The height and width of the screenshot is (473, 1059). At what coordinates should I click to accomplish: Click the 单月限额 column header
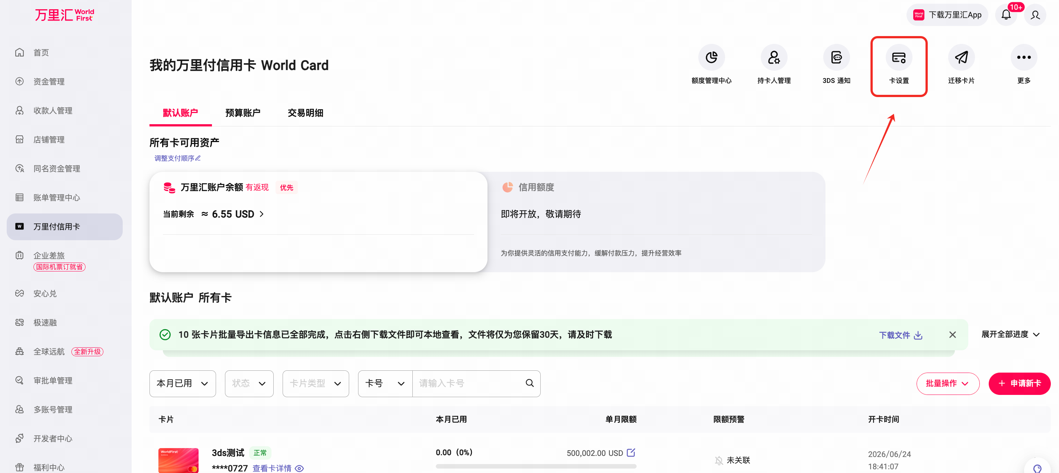pos(621,419)
